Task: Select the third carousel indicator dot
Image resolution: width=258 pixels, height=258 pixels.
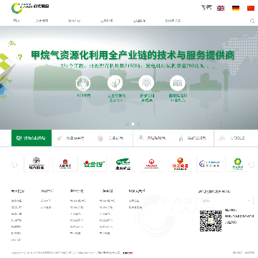Action: 138,124
